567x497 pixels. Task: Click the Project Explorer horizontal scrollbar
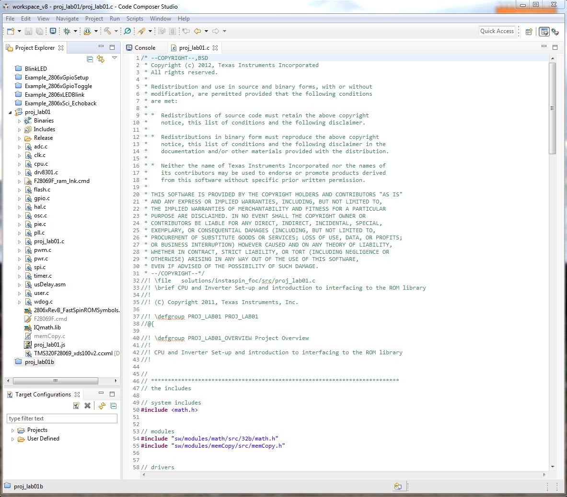coord(55,381)
